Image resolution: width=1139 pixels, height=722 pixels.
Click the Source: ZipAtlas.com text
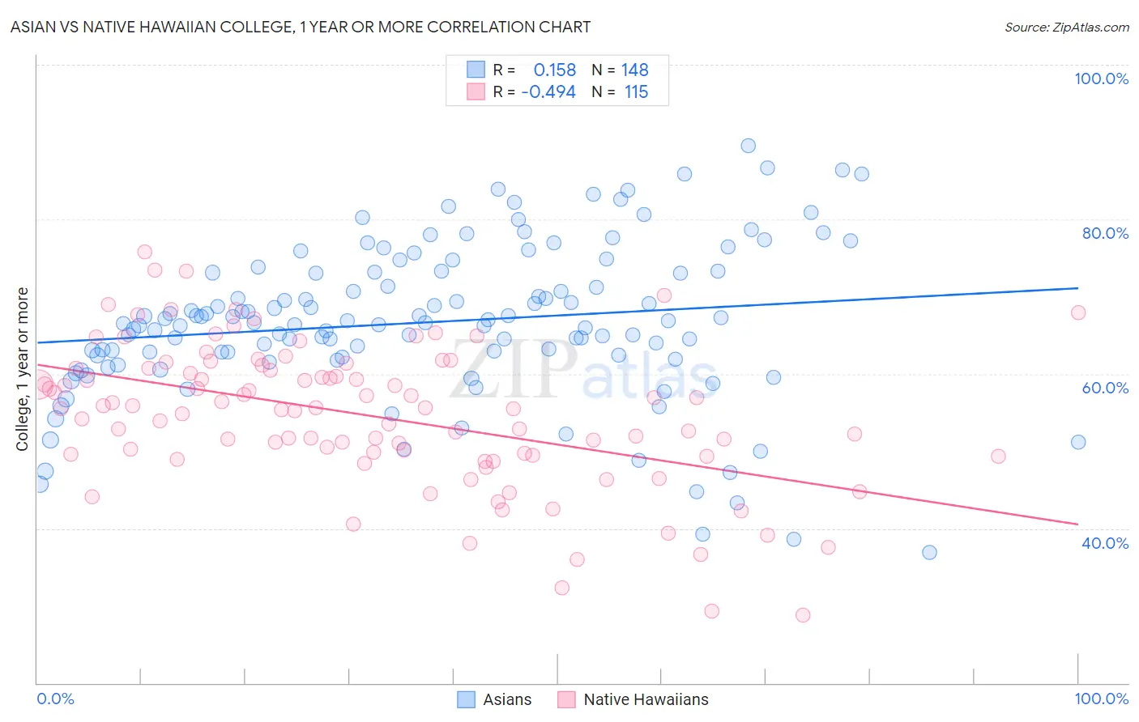[1067, 27]
